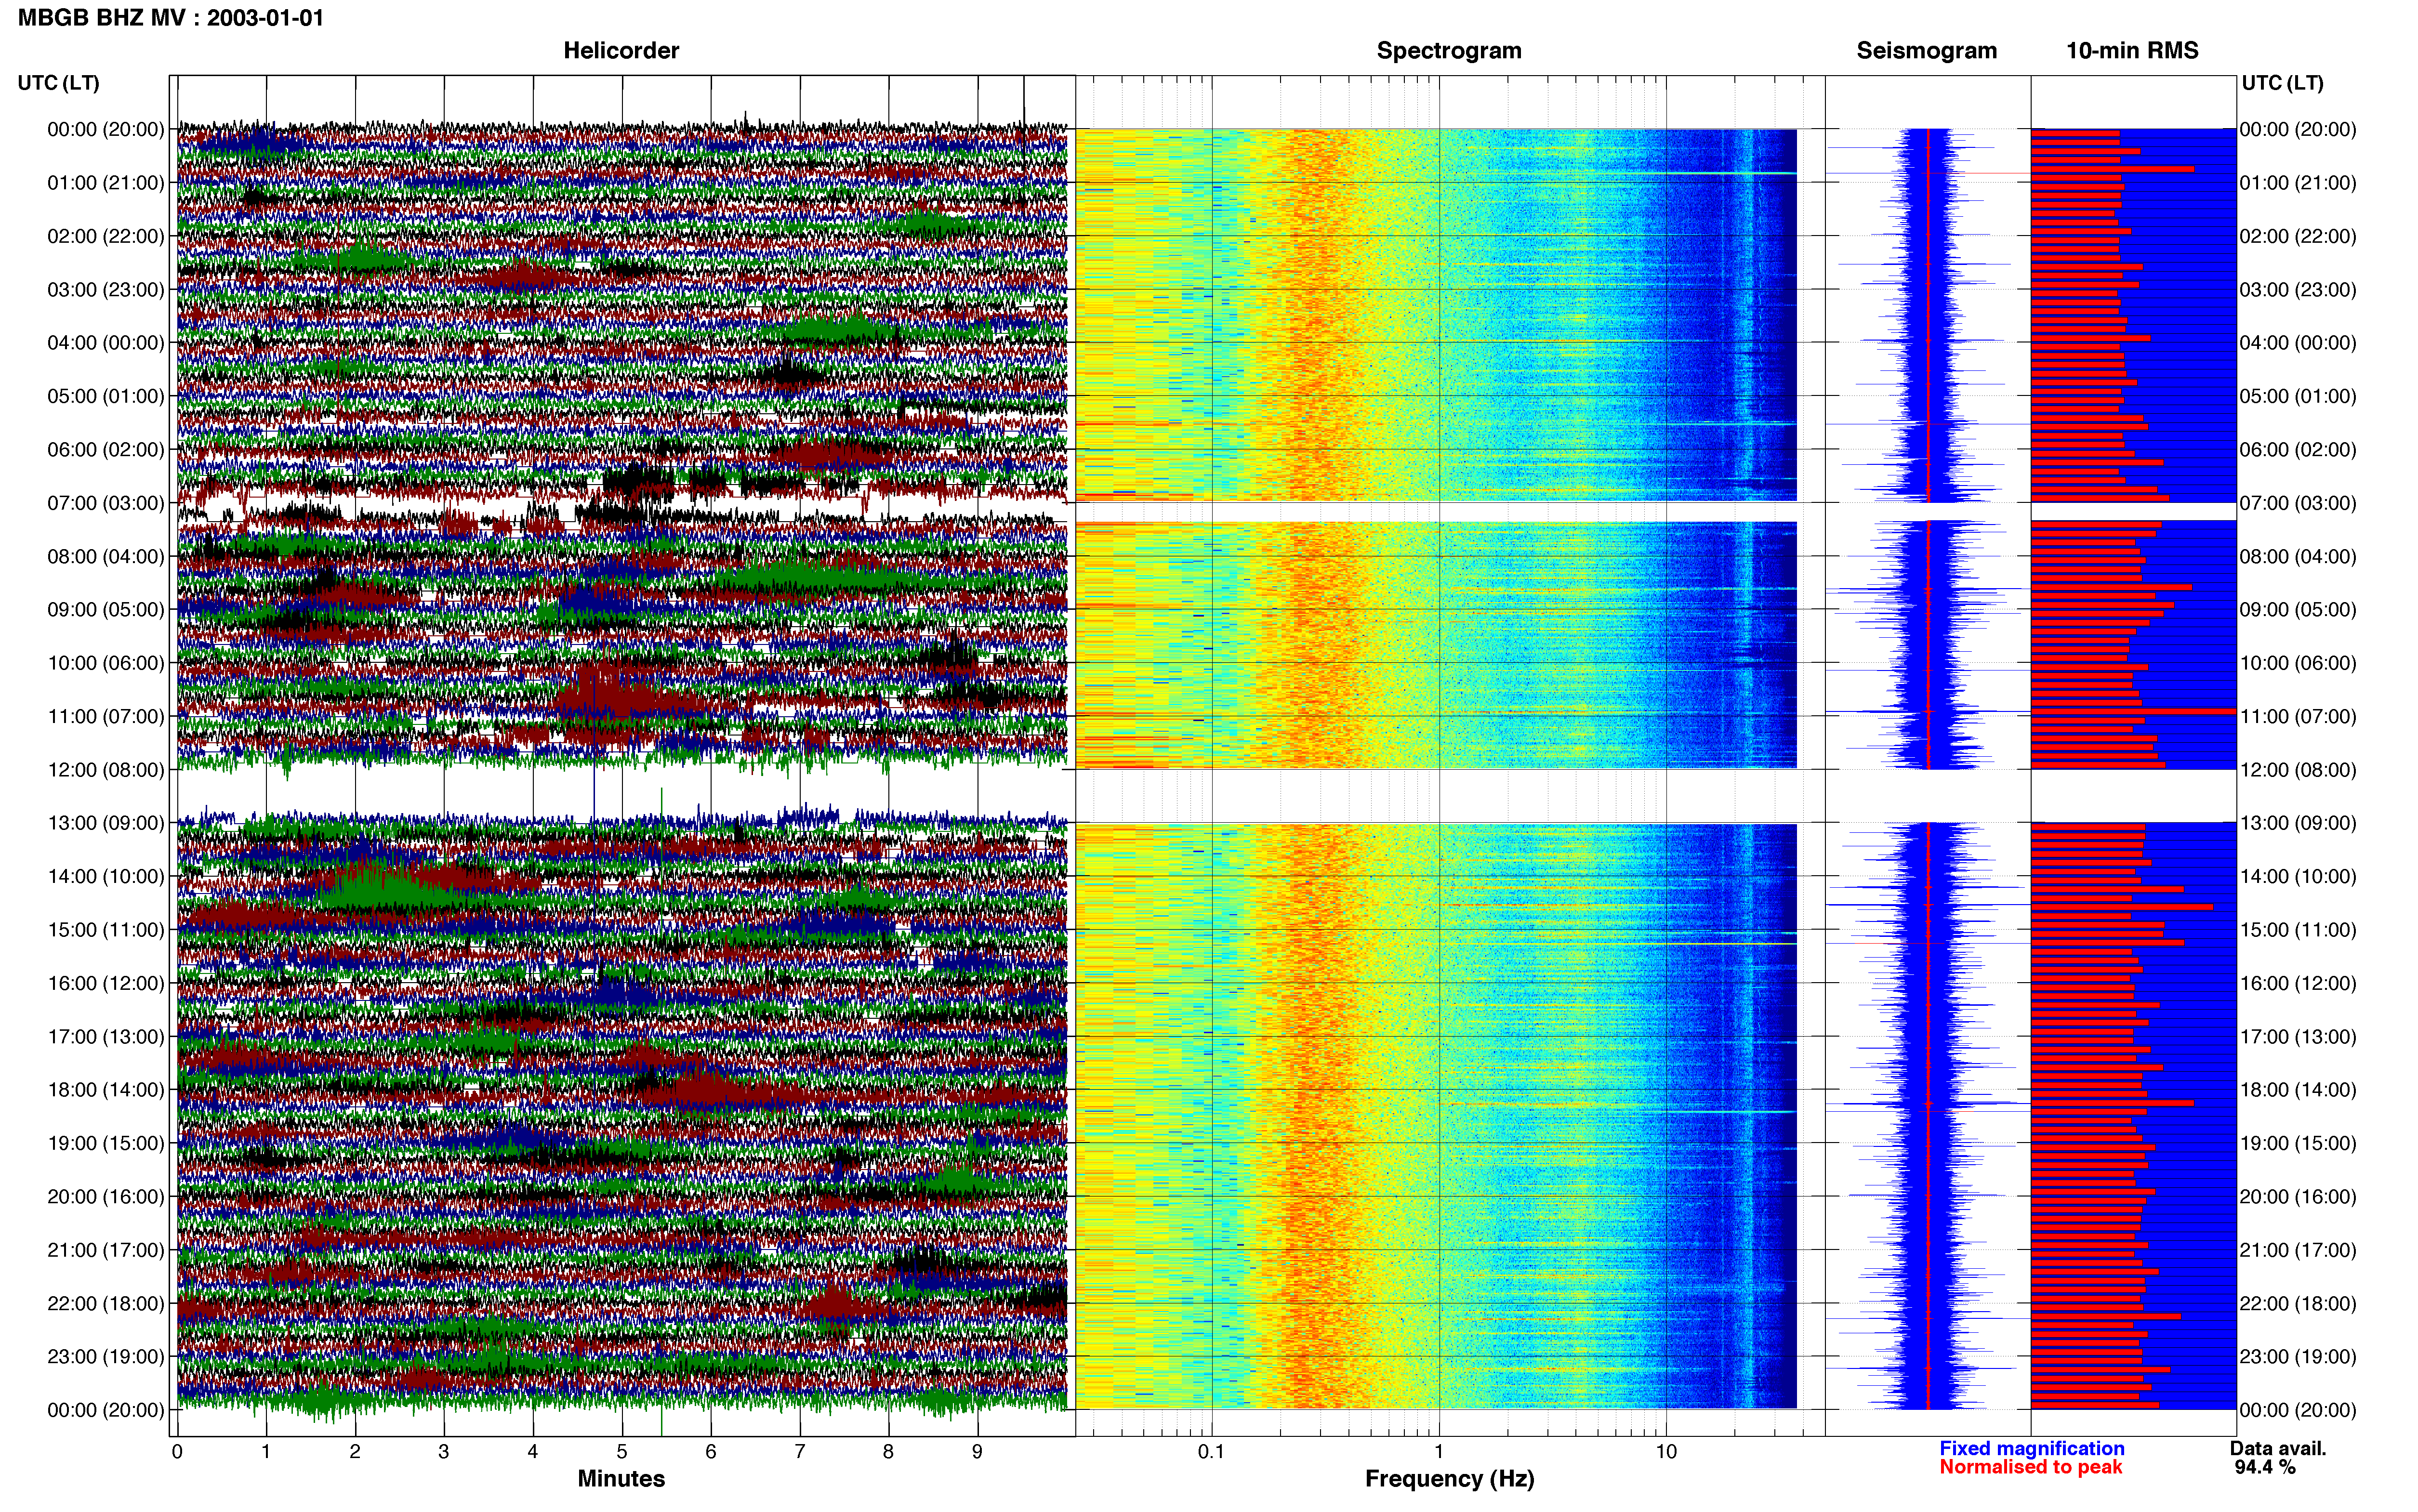This screenshot has height=1512, width=2418.
Task: Click the 9 tick label on the Minutes axis
Action: click(x=978, y=1452)
